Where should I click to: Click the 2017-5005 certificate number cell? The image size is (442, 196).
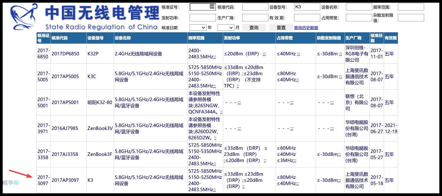[43, 76]
